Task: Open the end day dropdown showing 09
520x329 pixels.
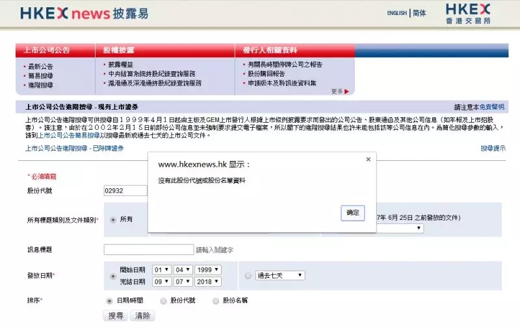Action: (x=161, y=282)
